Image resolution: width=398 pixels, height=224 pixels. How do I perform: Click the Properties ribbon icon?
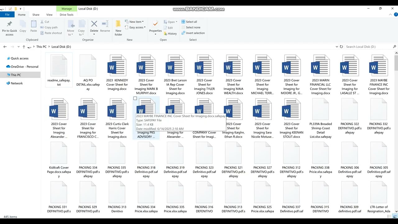(x=155, y=26)
